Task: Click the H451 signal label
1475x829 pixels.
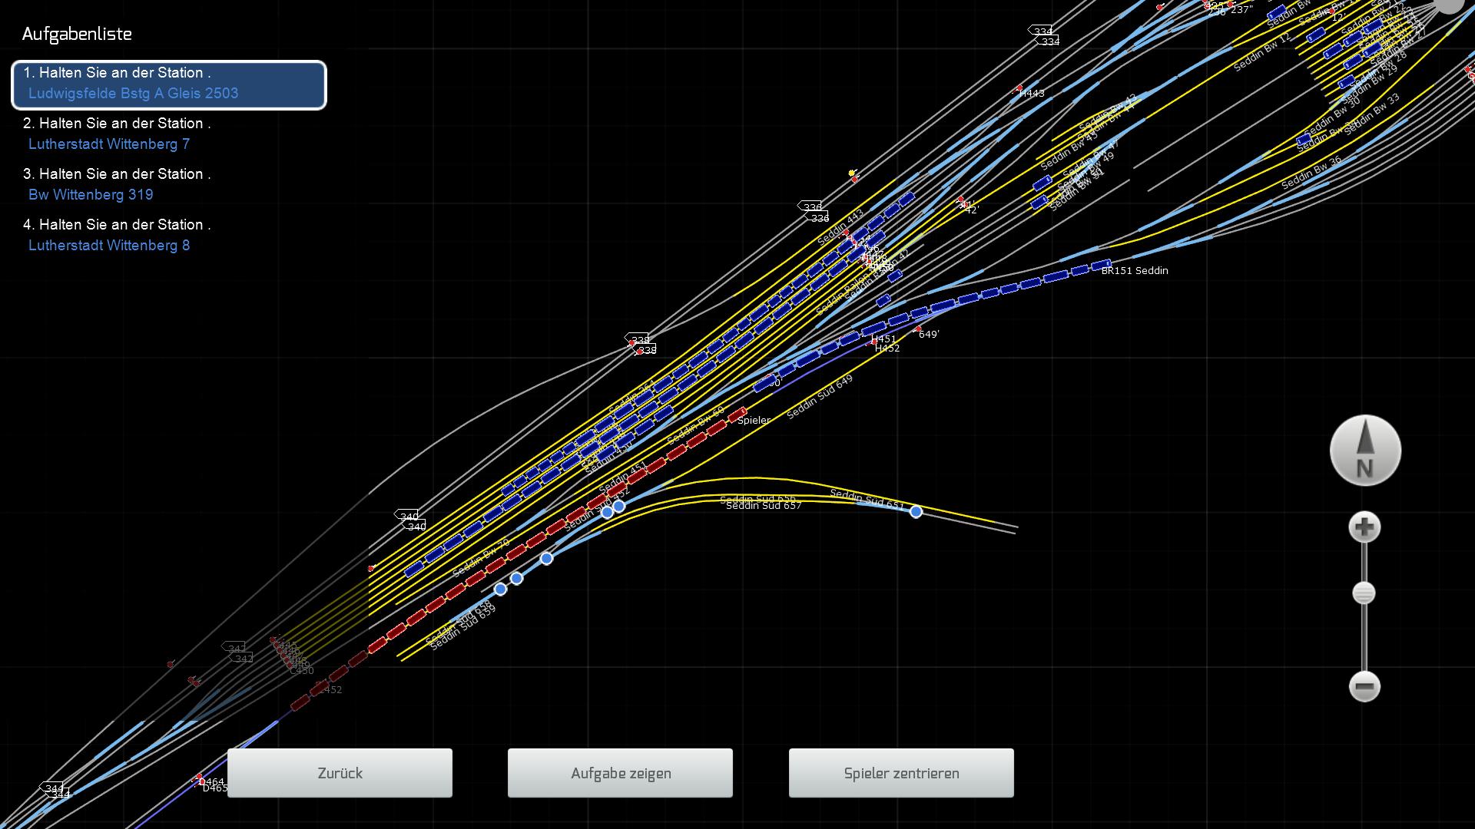Action: tap(883, 339)
